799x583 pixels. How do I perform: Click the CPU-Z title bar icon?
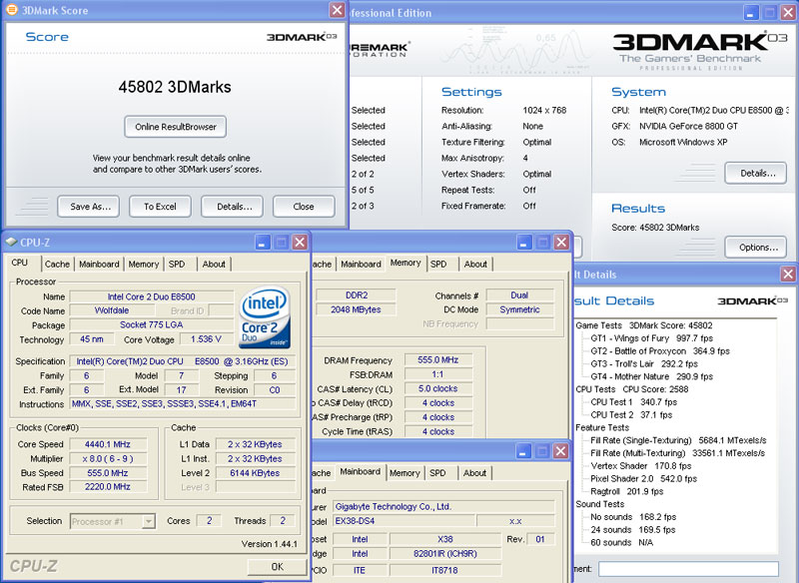point(11,243)
